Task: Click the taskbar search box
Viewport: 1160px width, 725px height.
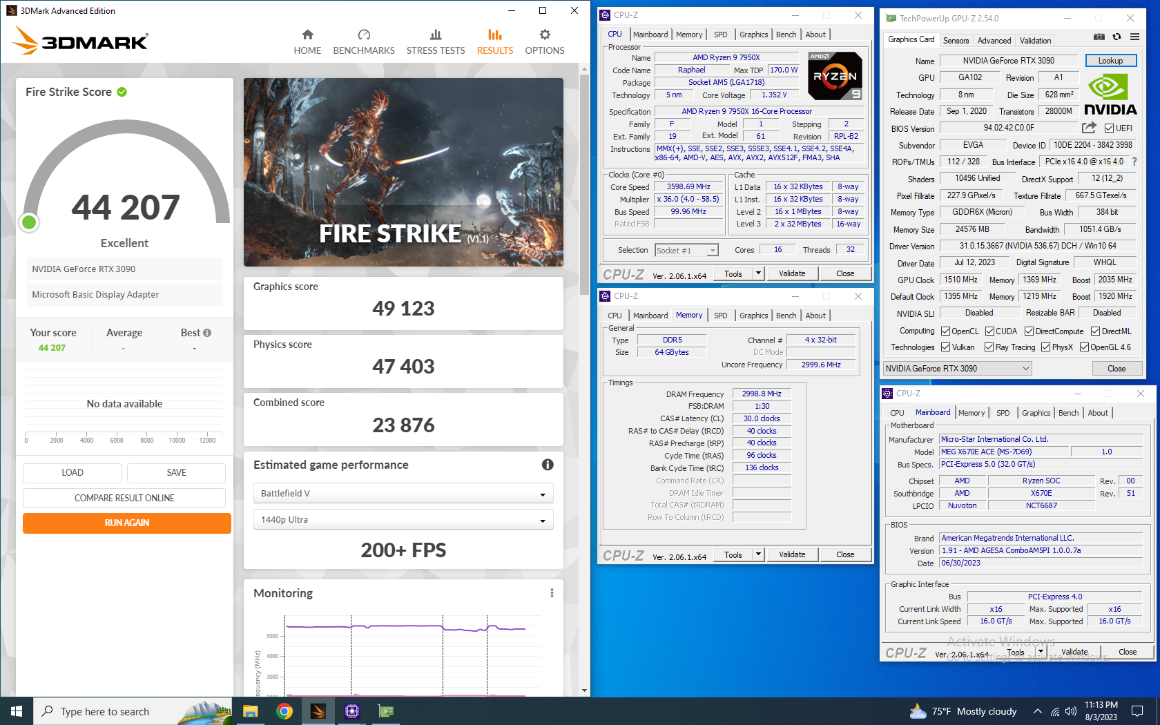Action: point(133,711)
